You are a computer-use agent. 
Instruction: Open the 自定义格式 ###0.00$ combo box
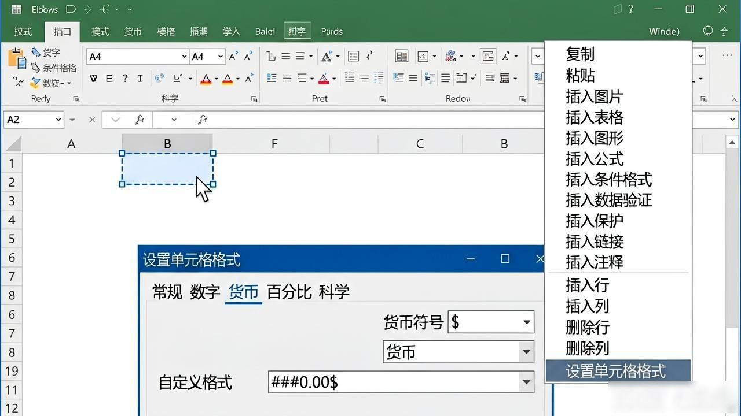(x=401, y=382)
